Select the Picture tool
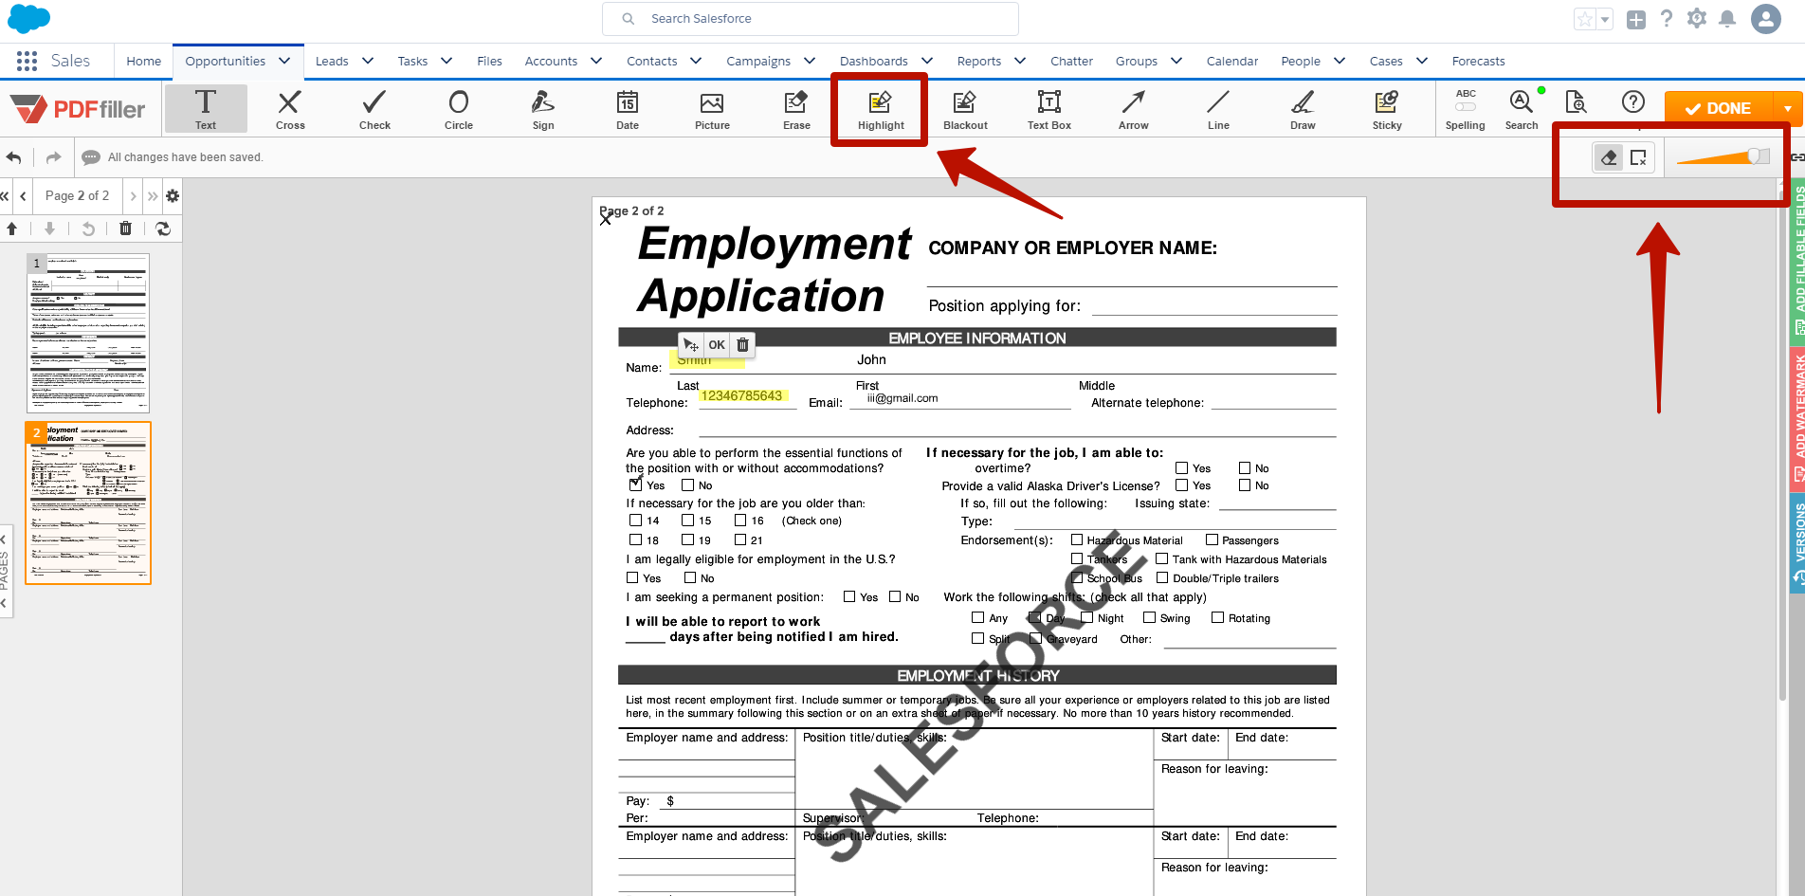Image resolution: width=1805 pixels, height=896 pixels. tap(712, 108)
